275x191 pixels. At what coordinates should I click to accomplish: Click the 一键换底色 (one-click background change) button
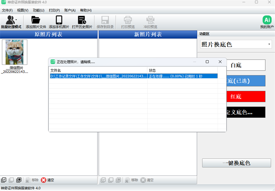(x=236, y=163)
